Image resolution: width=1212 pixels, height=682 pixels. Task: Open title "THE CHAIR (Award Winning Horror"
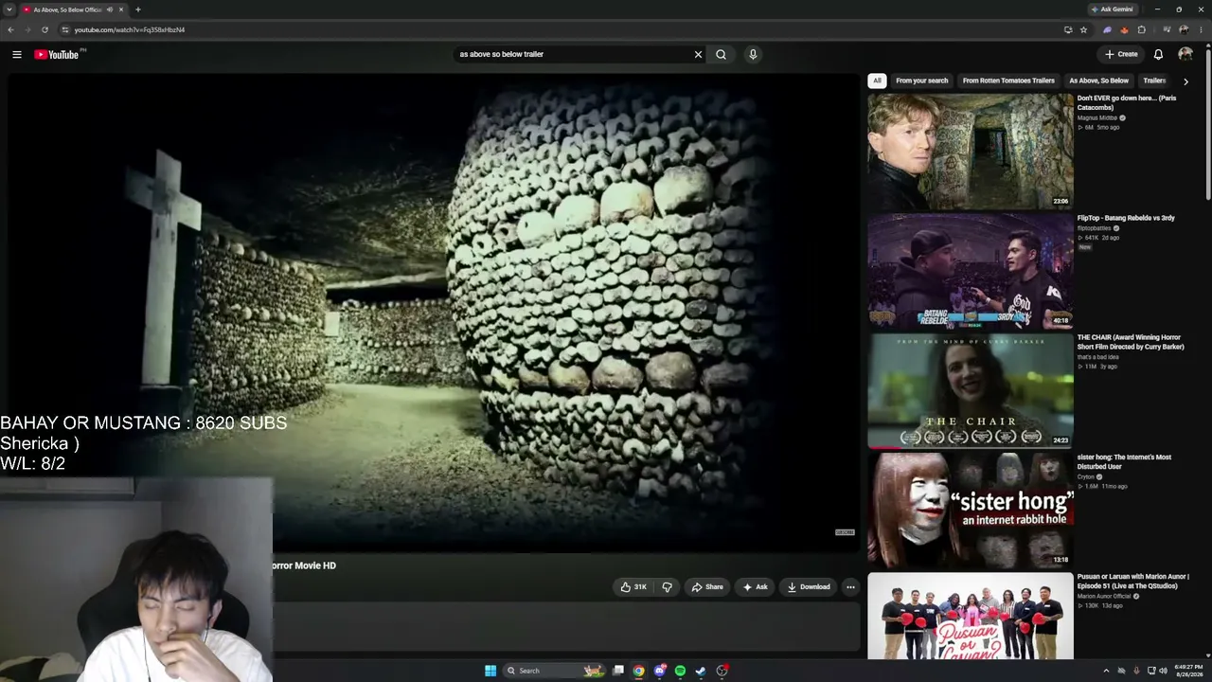[x=1131, y=342]
